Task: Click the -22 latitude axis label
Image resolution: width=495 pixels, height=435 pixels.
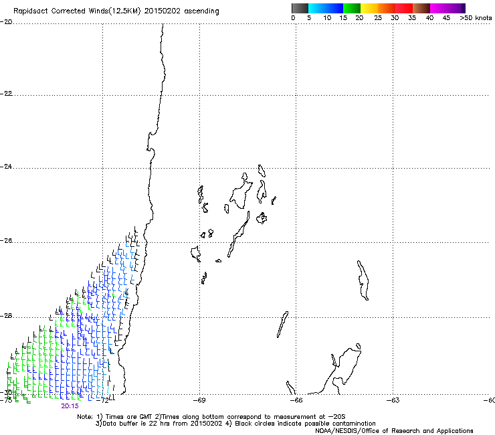Action: point(6,94)
